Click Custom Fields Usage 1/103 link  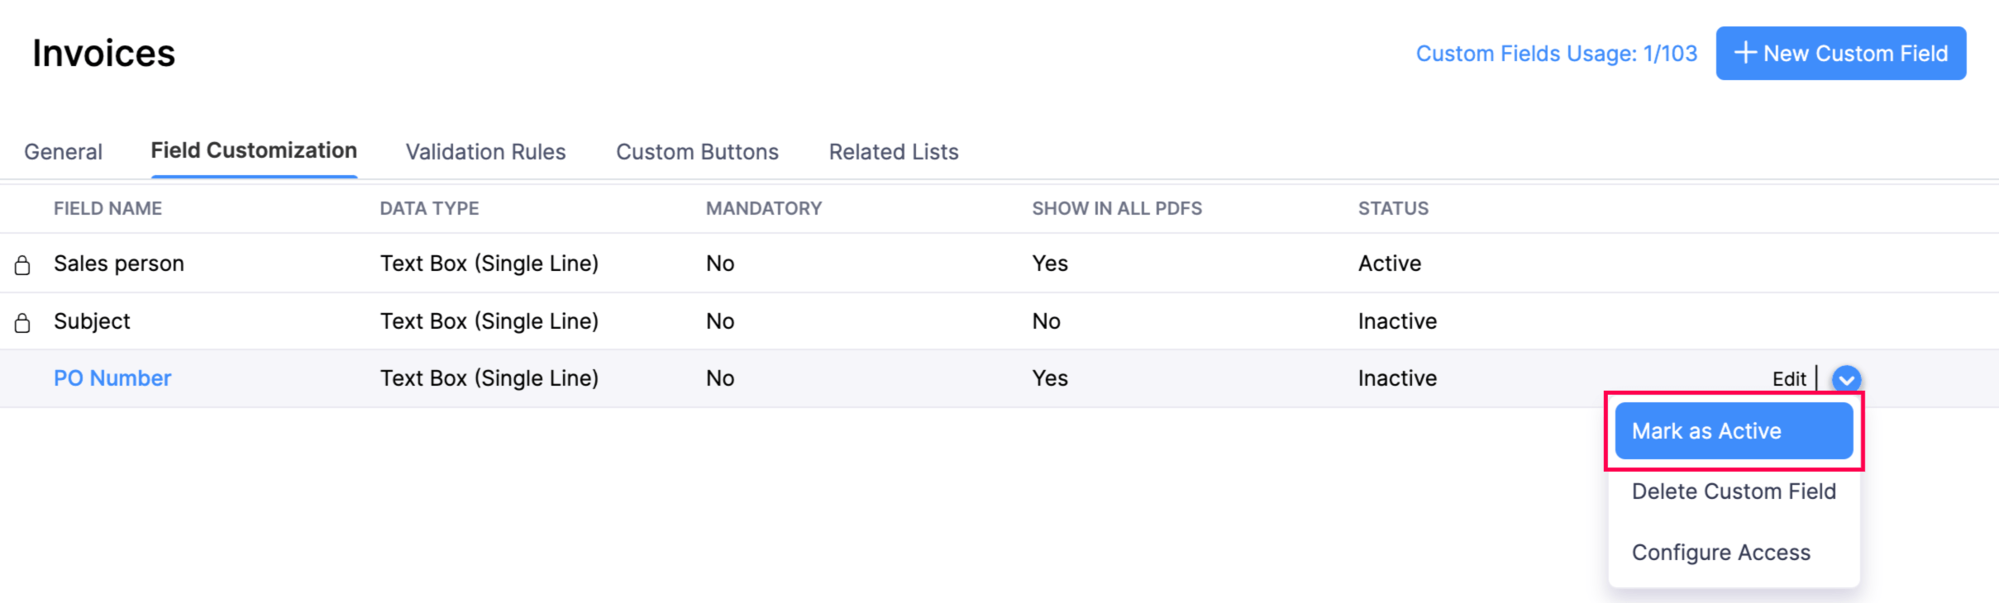(1558, 53)
